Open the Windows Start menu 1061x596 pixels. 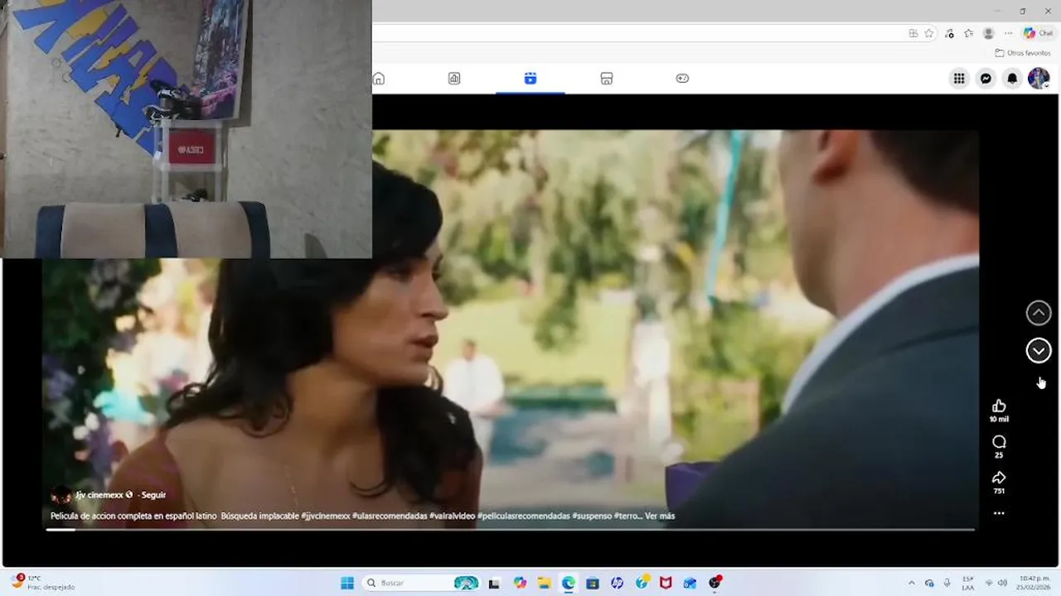[x=347, y=583]
